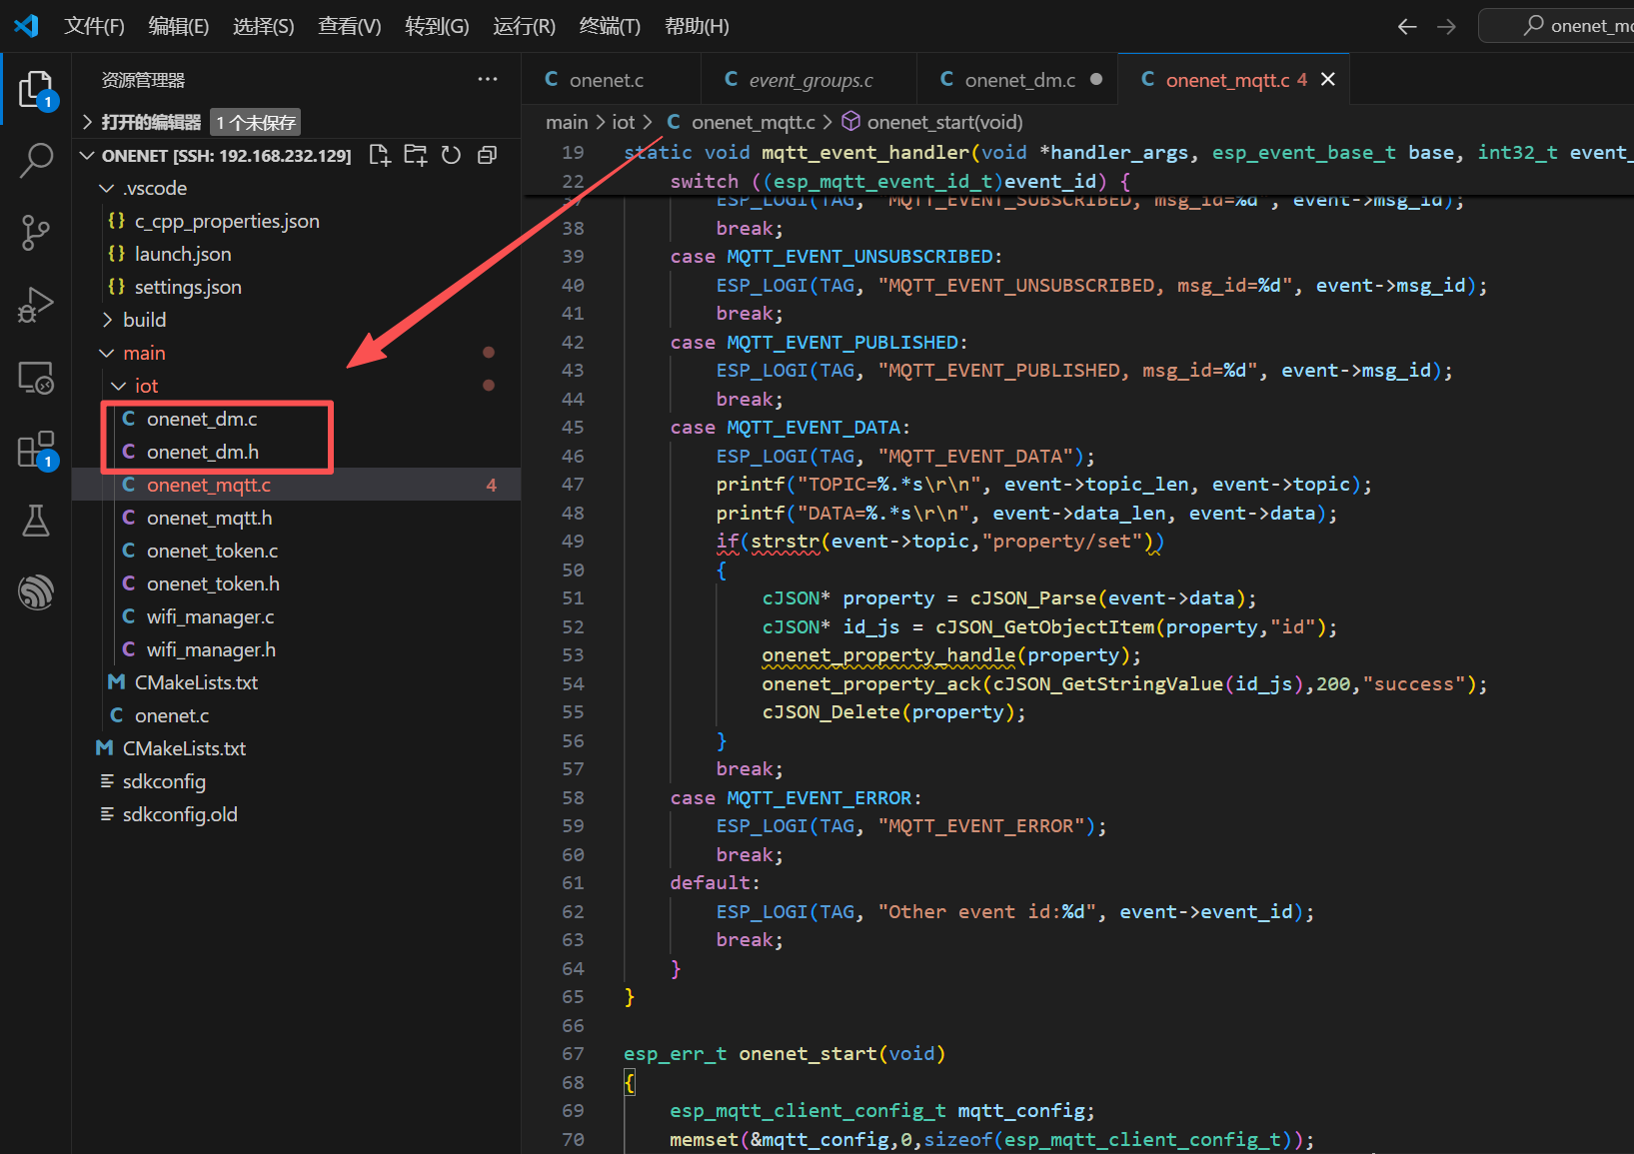The height and width of the screenshot is (1154, 1634).
Task: Open the 文件(F) menu
Action: pyautogui.click(x=94, y=26)
